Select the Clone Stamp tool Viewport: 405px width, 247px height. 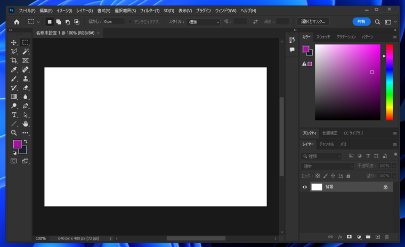tap(26, 78)
